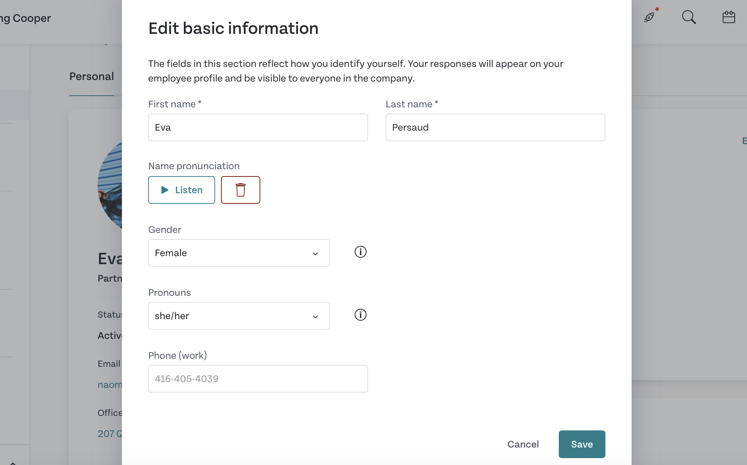Open the 207 Q office address link
This screenshot has height=465, width=747.
(x=109, y=433)
